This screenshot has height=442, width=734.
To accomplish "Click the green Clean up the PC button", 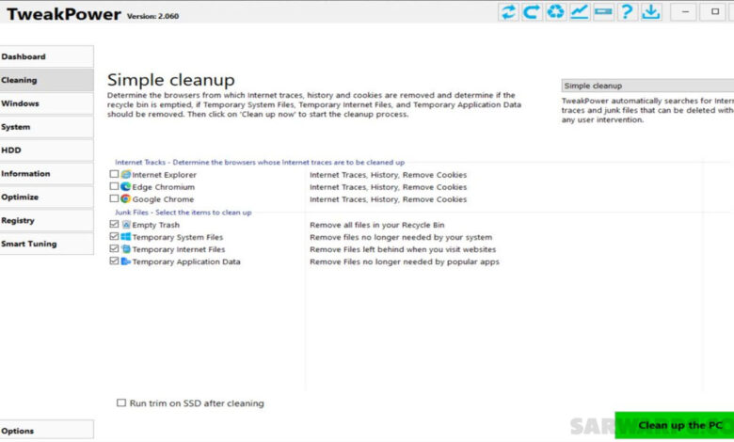I will [675, 425].
